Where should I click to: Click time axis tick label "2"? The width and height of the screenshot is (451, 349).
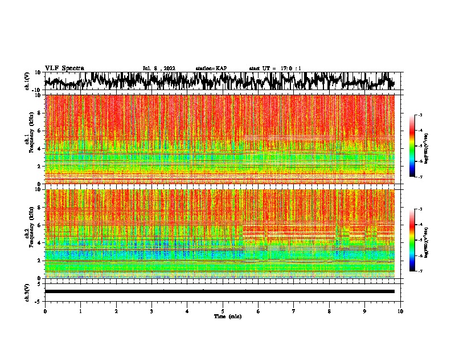(x=116, y=311)
